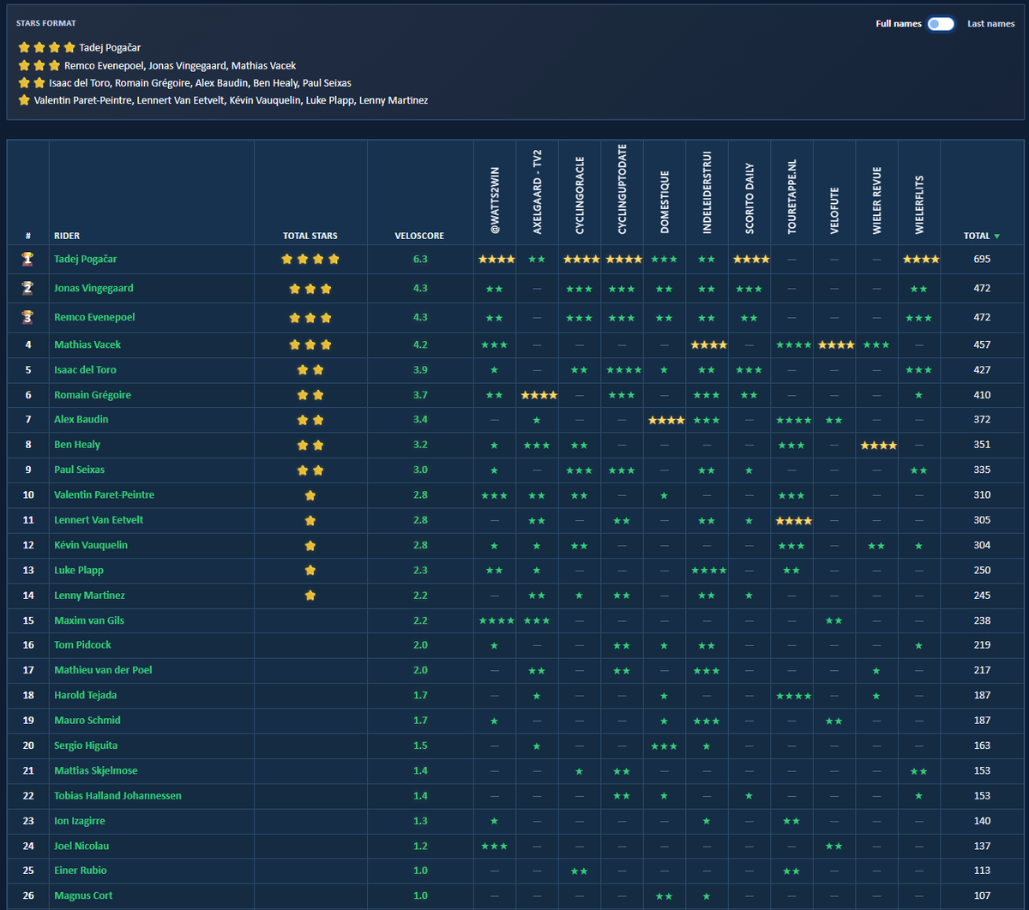Viewport: 1029px width, 910px height.
Task: Click the four gold stars in Pogačar's Total Stars cell
Action: [x=310, y=259]
